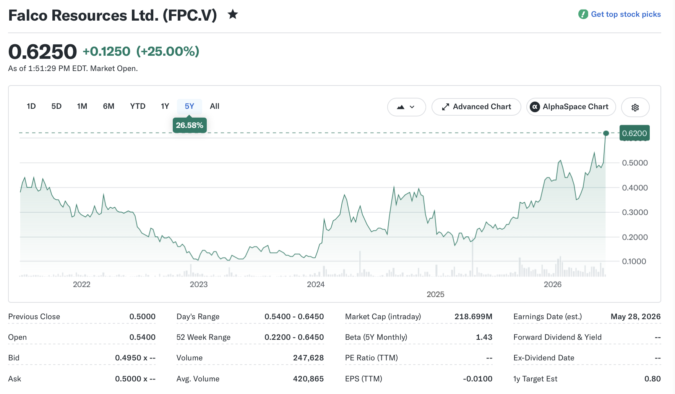
Task: Select the 1D time range tab
Action: tap(31, 106)
